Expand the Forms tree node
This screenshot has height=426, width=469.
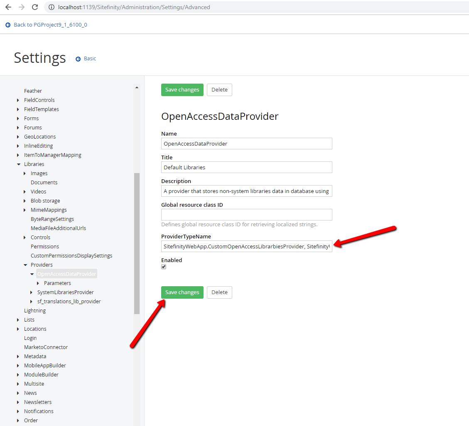coord(18,118)
